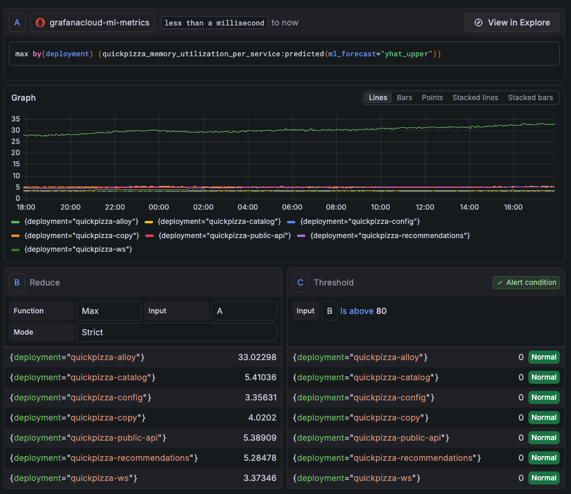Click the Prometheus flame datasource icon
Viewport: 571px width, 494px height.
click(40, 23)
